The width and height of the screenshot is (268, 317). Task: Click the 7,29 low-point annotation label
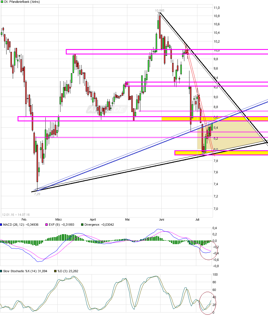(x=37, y=194)
